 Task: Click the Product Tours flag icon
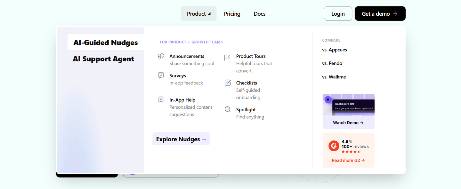(x=227, y=58)
